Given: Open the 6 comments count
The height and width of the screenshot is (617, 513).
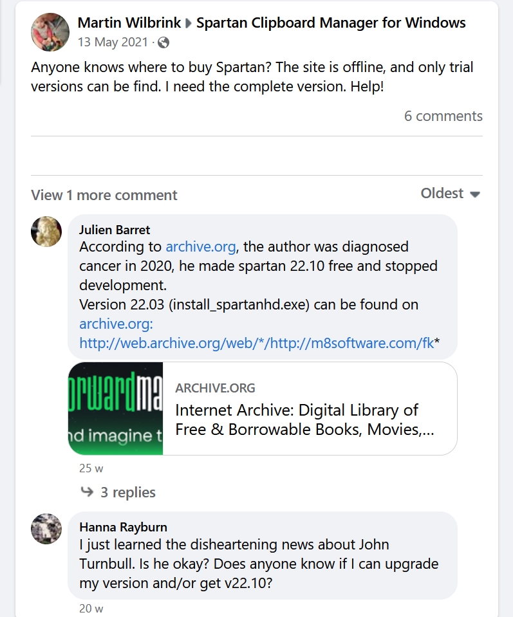Looking at the screenshot, I should click(443, 116).
